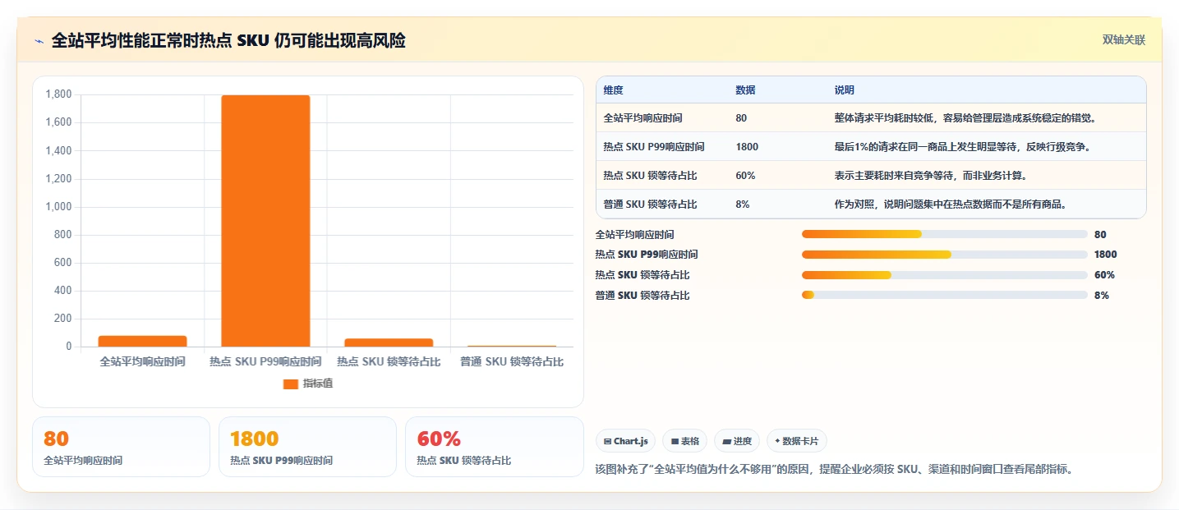Click the 双轴关联 label in header

(1123, 40)
